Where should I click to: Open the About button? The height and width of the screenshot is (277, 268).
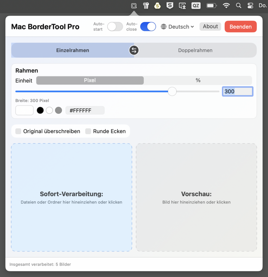[x=210, y=27]
